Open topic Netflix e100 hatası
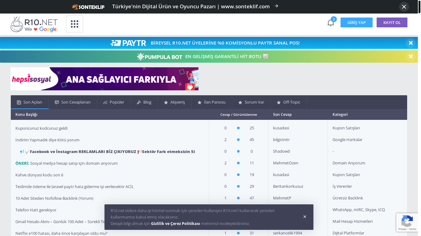 tap(61, 233)
